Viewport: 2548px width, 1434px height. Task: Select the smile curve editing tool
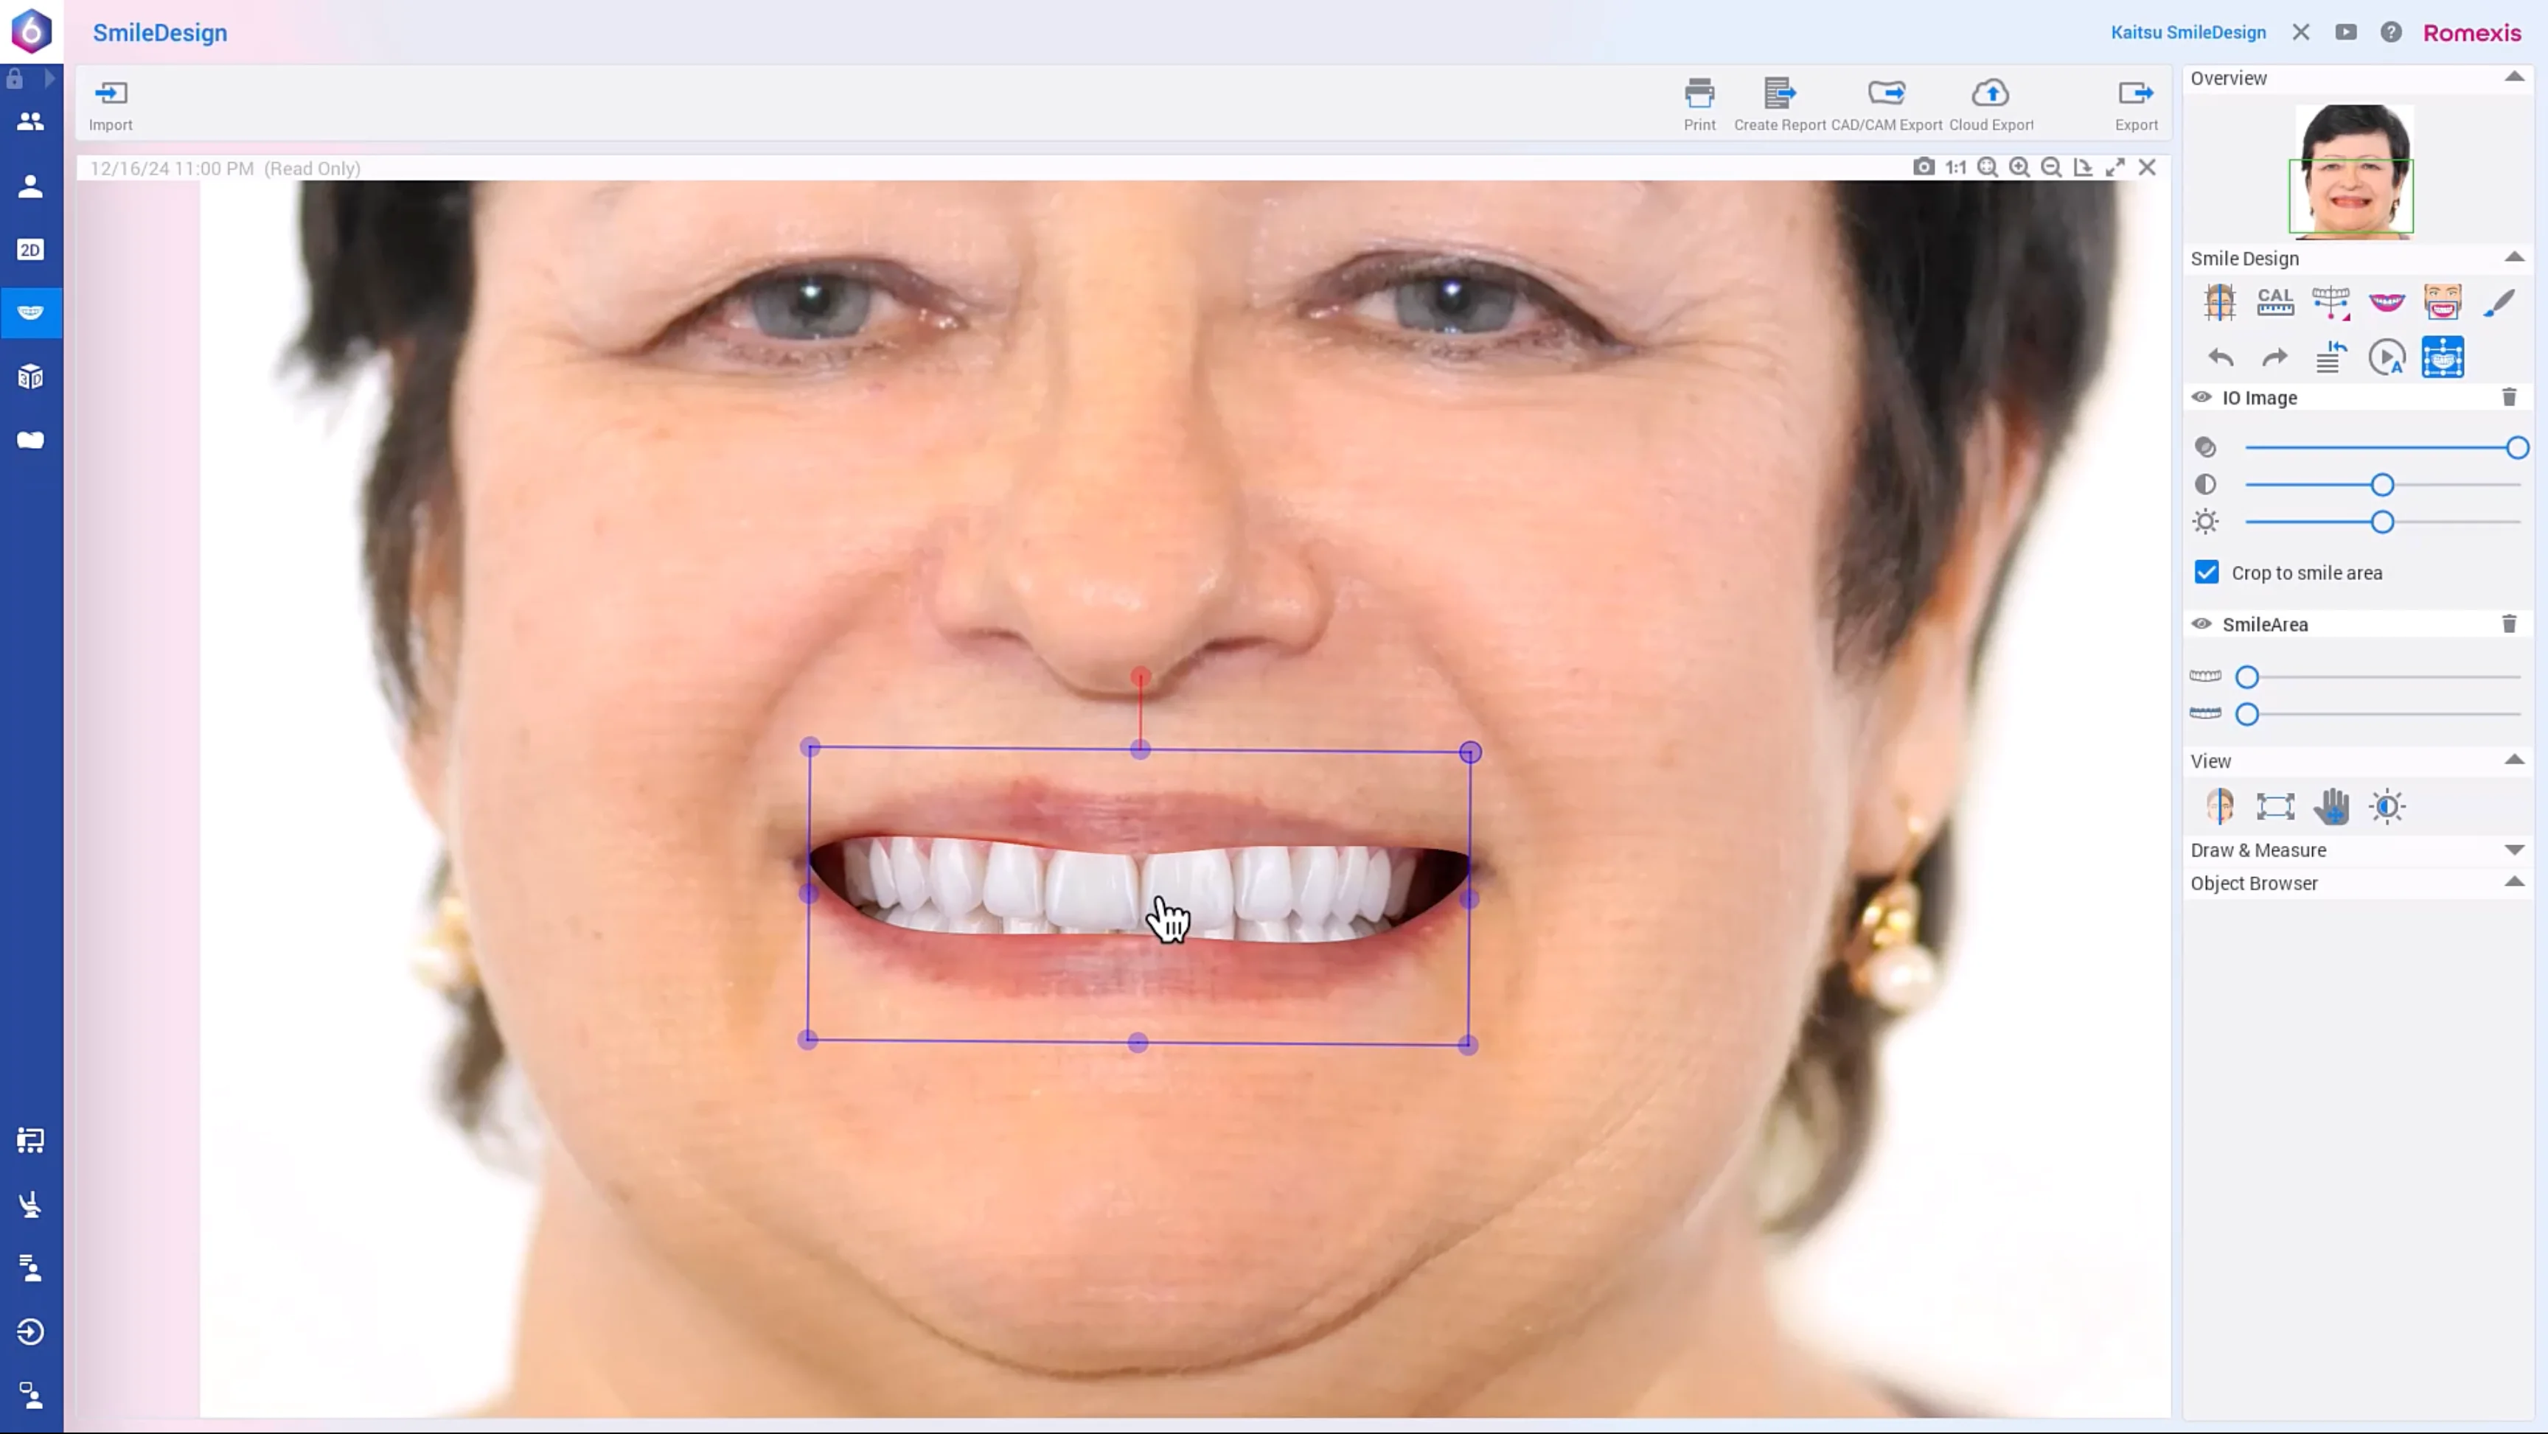pyautogui.click(x=2331, y=303)
